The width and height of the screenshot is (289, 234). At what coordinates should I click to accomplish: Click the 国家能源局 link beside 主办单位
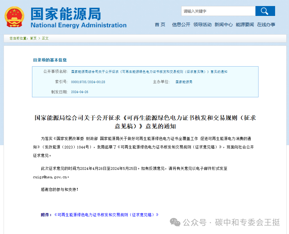pyautogui.click(x=184, y=82)
